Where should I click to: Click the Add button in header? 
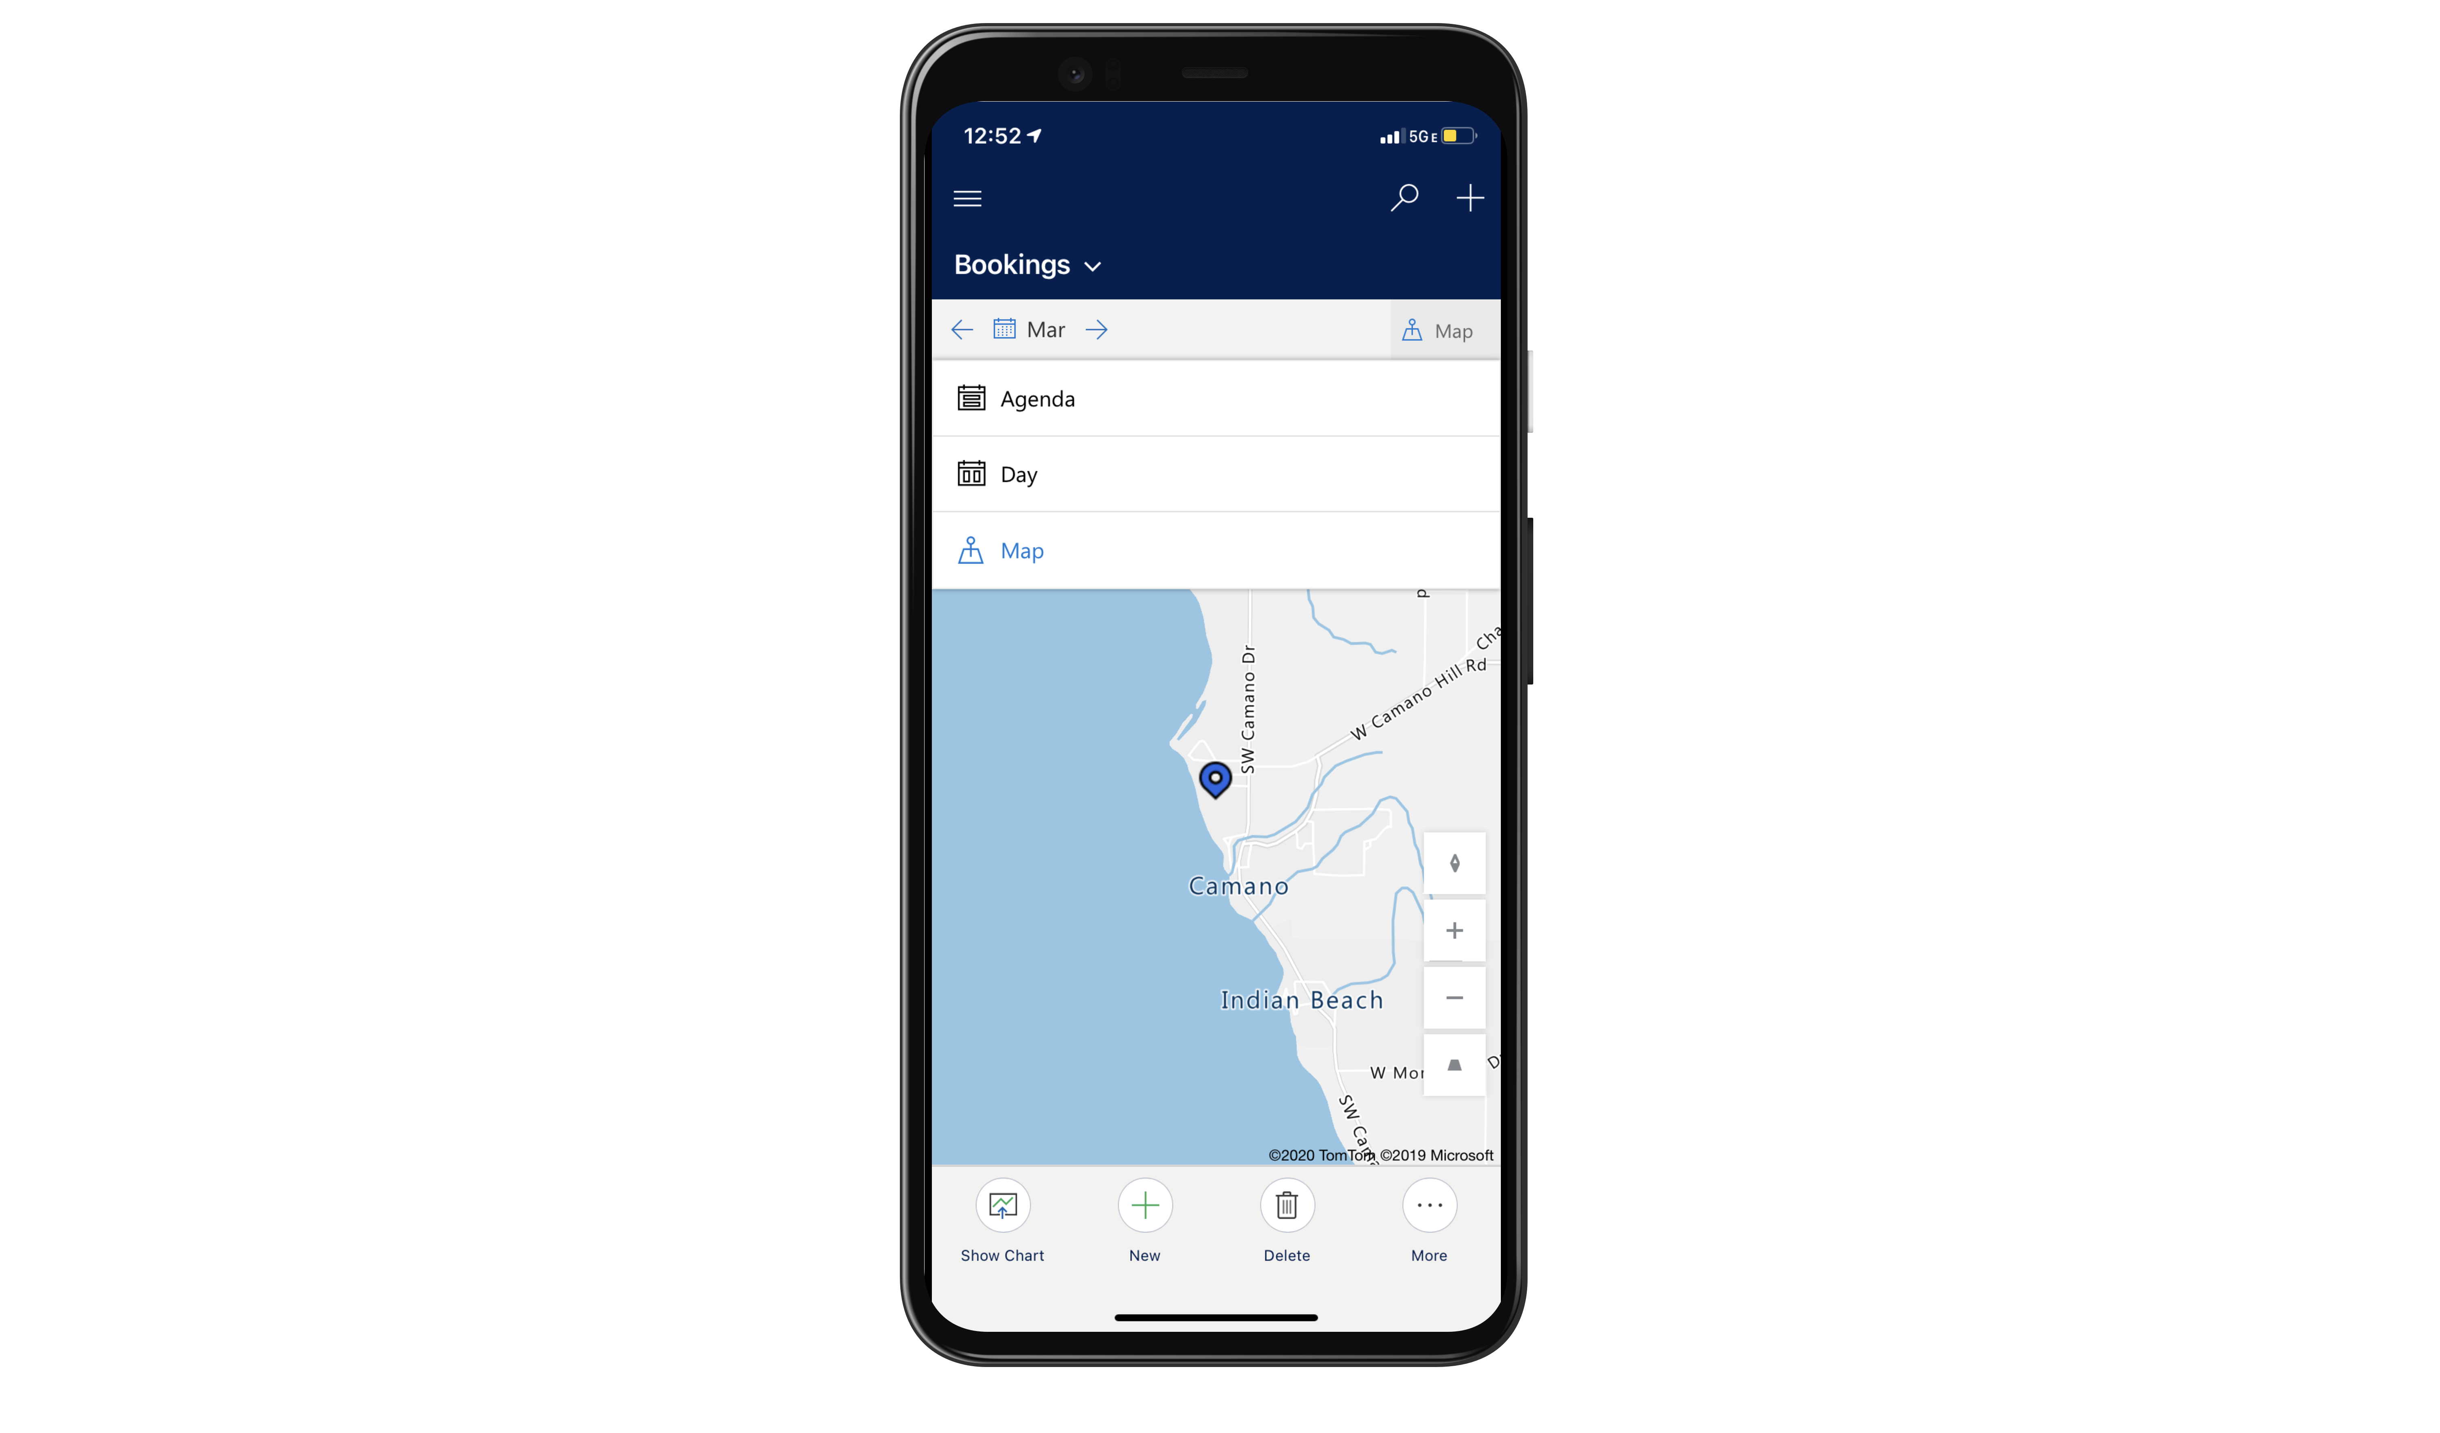pyautogui.click(x=1469, y=196)
